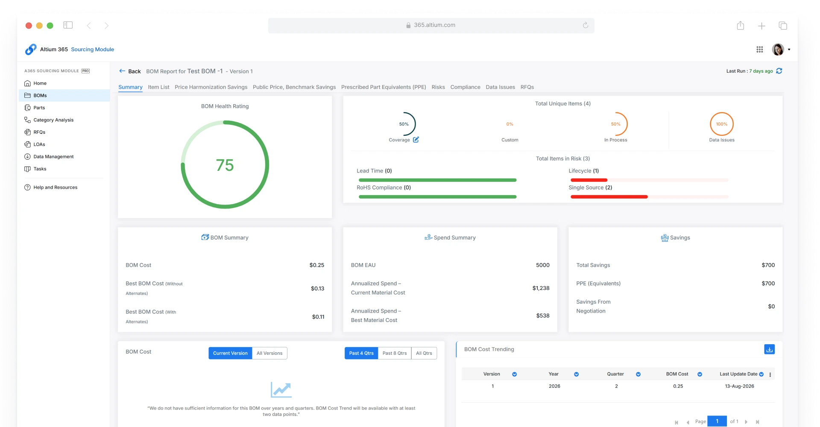The height and width of the screenshot is (427, 820).
Task: Open Last Update Date column filter
Action: (x=761, y=374)
